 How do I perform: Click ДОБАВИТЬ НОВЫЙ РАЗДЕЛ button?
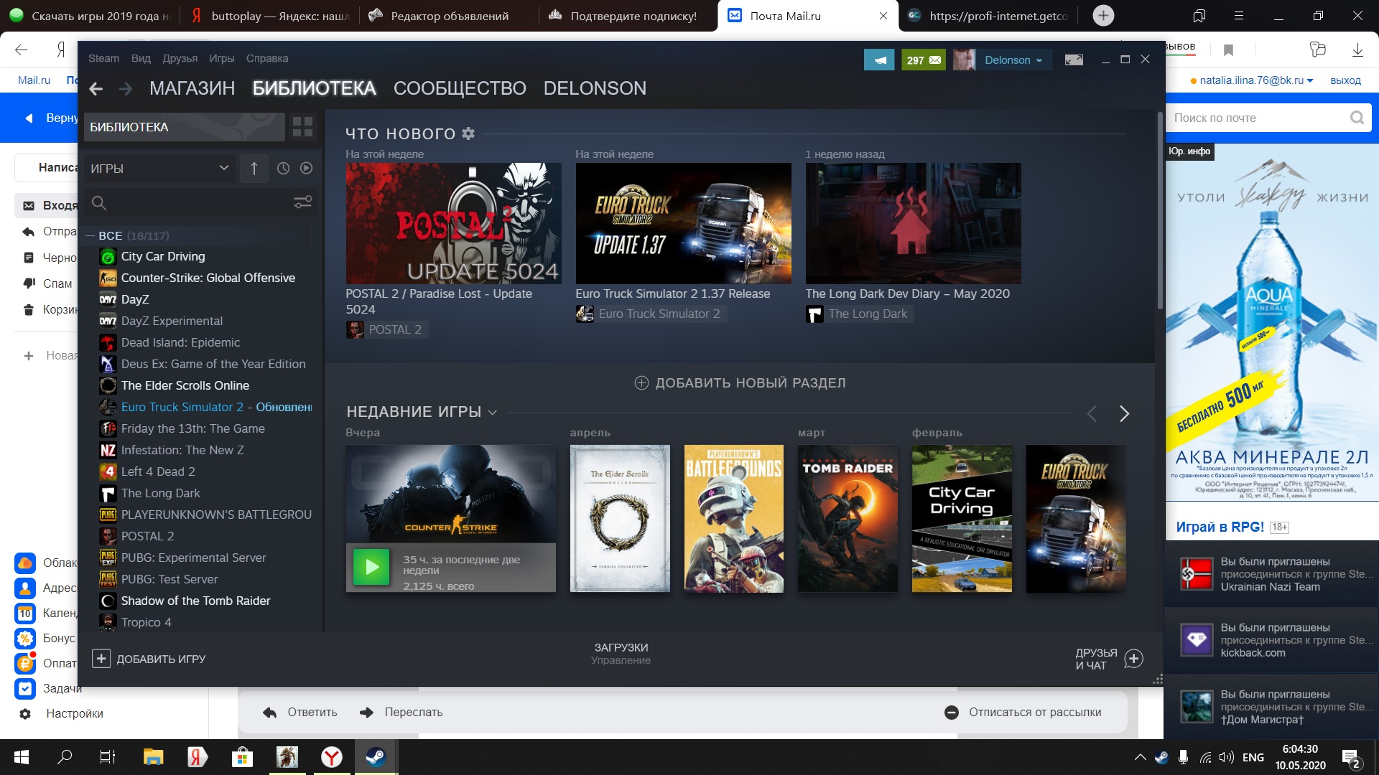(x=740, y=383)
